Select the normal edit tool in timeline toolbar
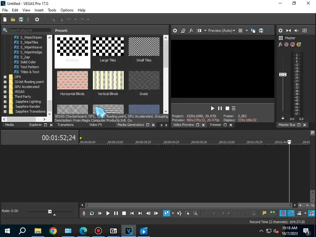 tap(167, 213)
